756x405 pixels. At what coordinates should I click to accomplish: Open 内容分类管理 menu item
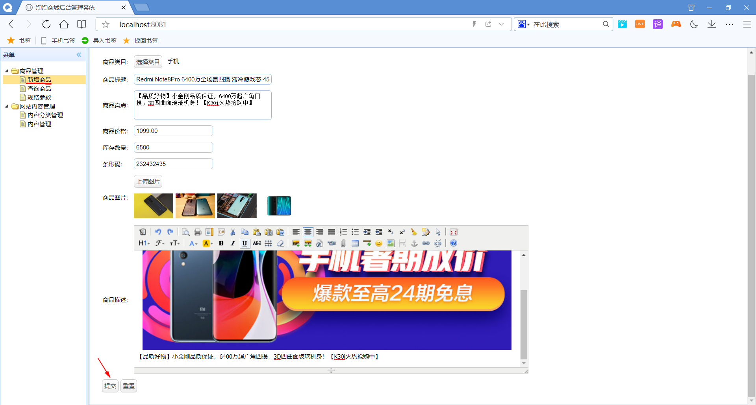pyautogui.click(x=45, y=115)
